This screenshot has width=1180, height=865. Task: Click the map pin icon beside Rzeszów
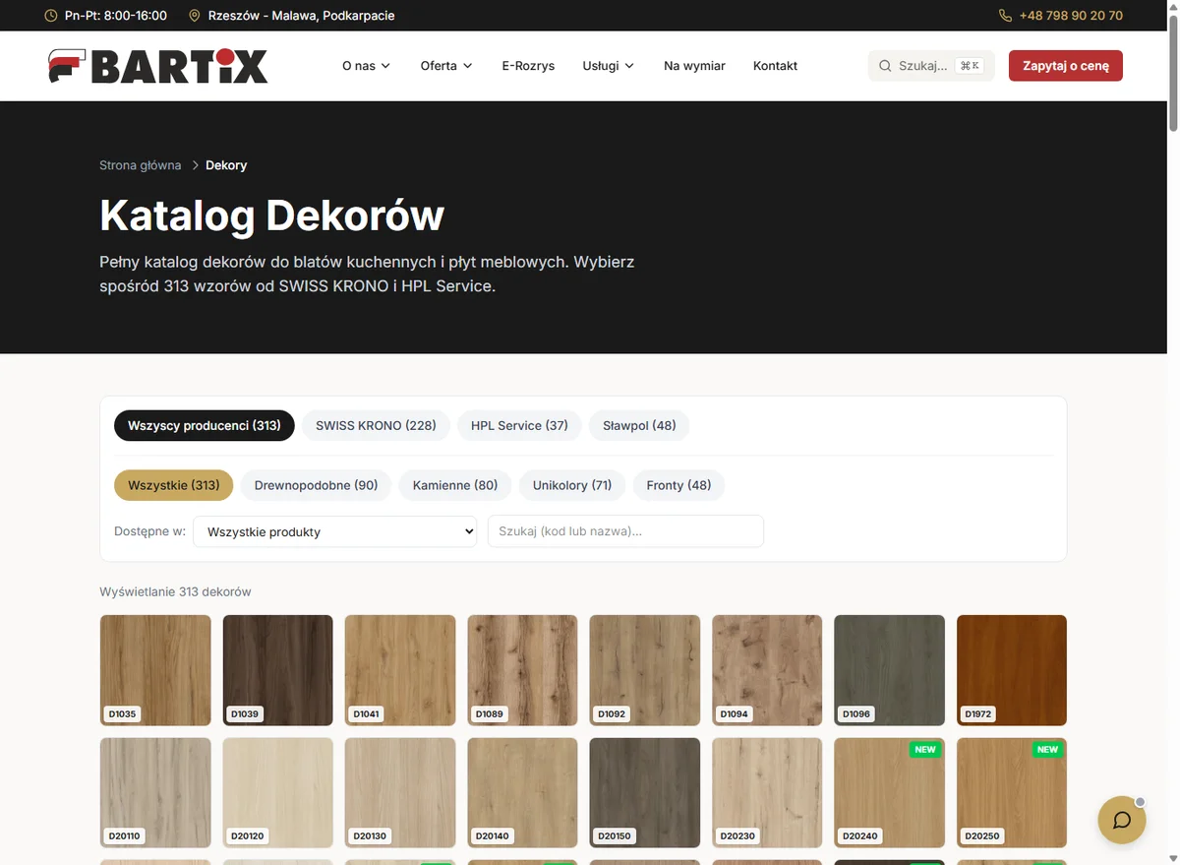tap(194, 16)
